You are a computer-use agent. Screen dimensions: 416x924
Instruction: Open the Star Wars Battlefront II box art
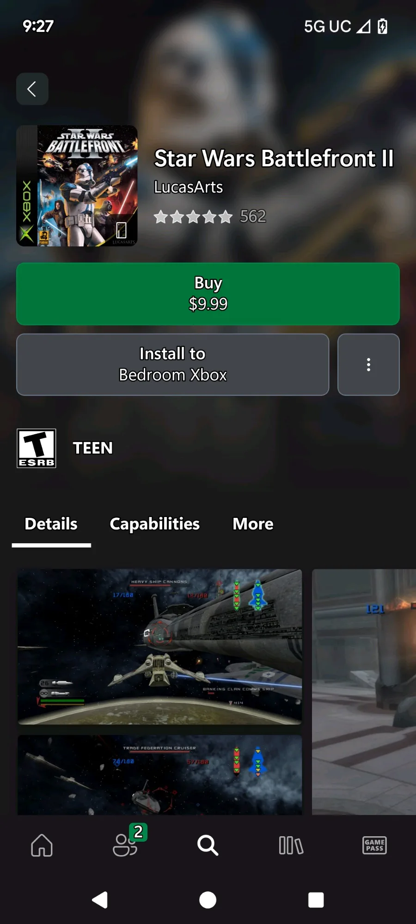pos(77,186)
